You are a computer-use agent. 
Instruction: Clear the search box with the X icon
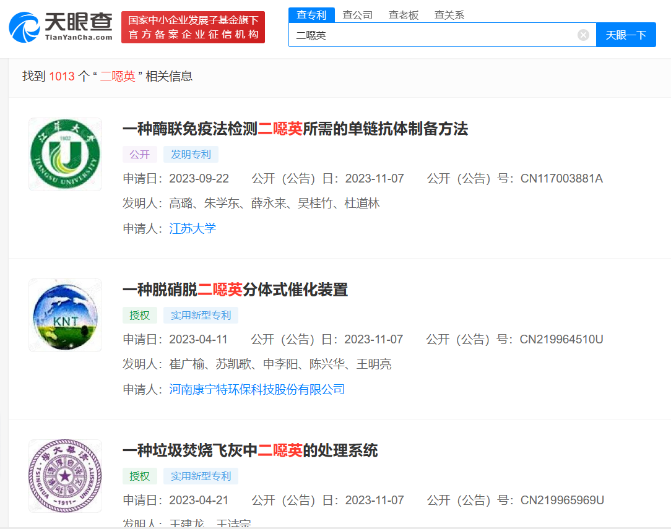pos(583,35)
